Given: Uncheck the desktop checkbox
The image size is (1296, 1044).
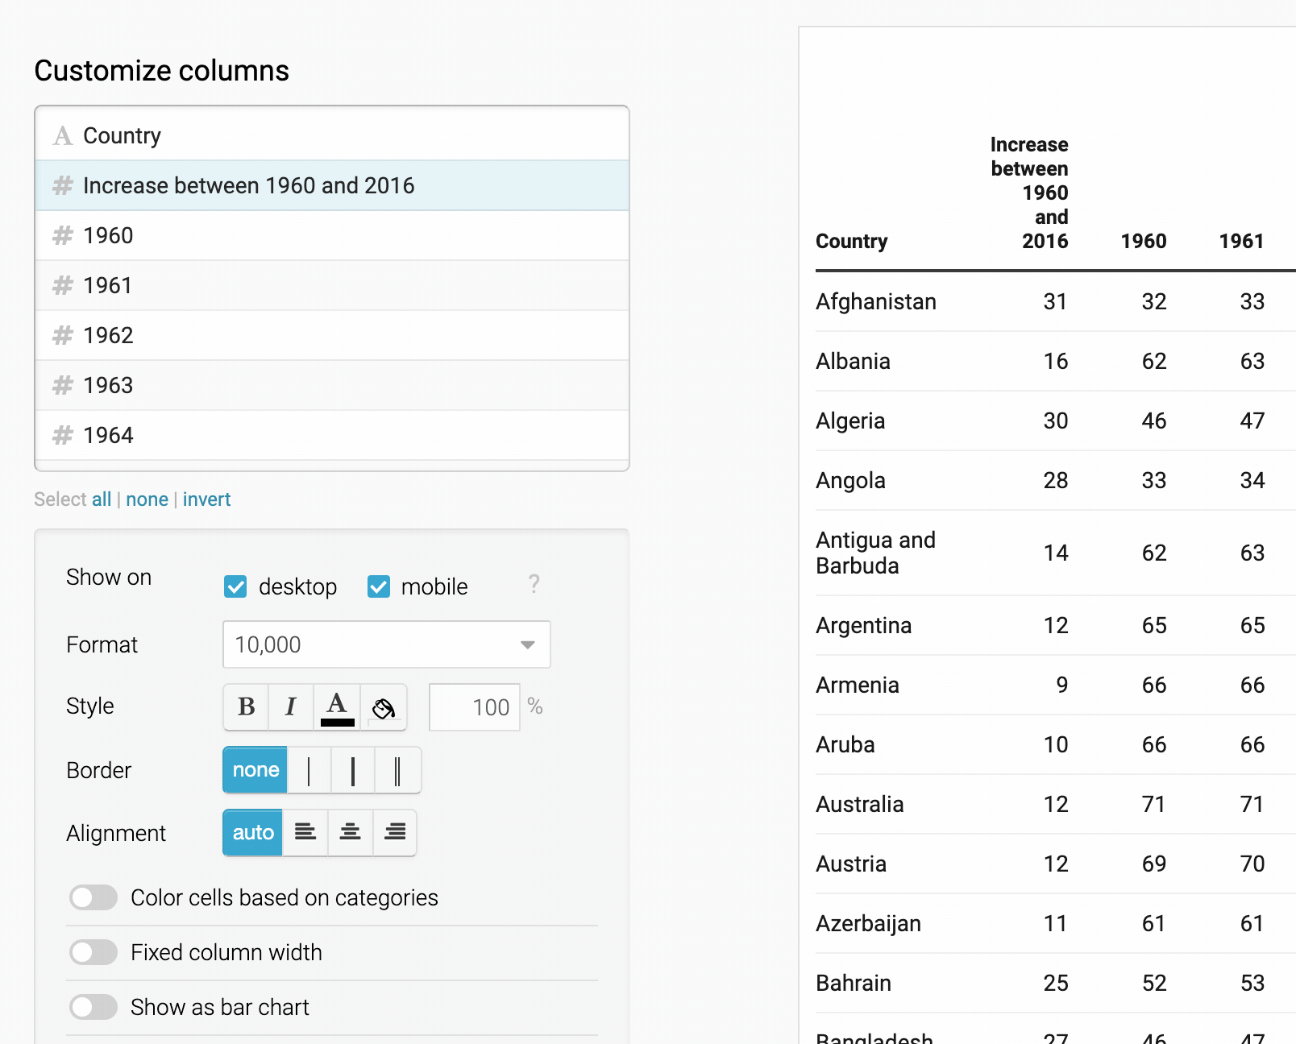Looking at the screenshot, I should click(x=235, y=586).
